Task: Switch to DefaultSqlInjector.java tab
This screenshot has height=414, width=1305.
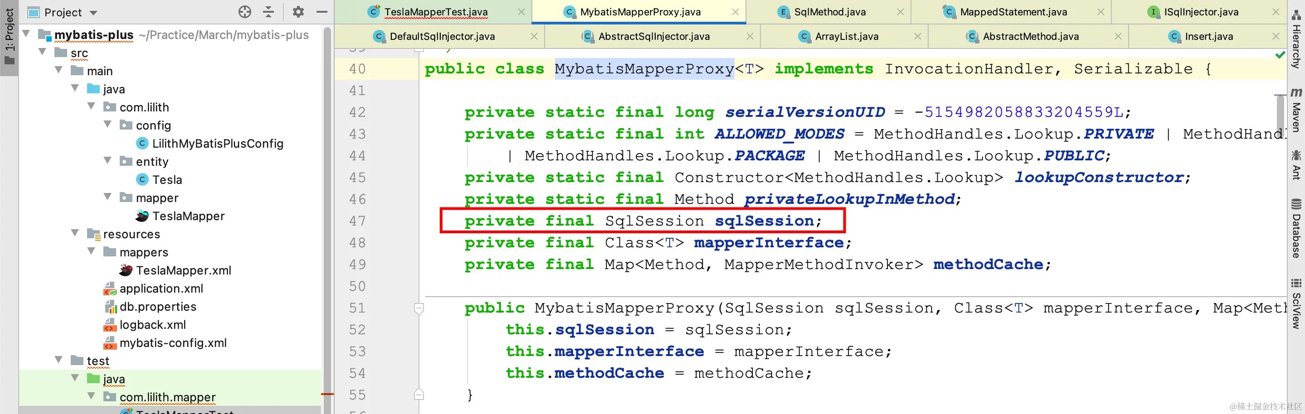Action: pos(442,36)
